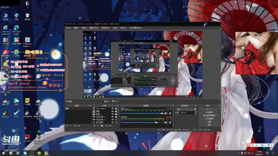Toggle lock on 文本 (GDI+) source
This screenshot has width=278, height=156.
[x=116, y=109]
